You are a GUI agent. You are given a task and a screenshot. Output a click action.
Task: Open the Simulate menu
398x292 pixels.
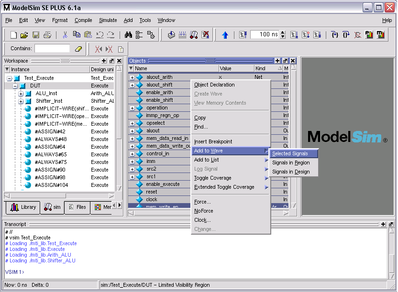[x=108, y=20]
